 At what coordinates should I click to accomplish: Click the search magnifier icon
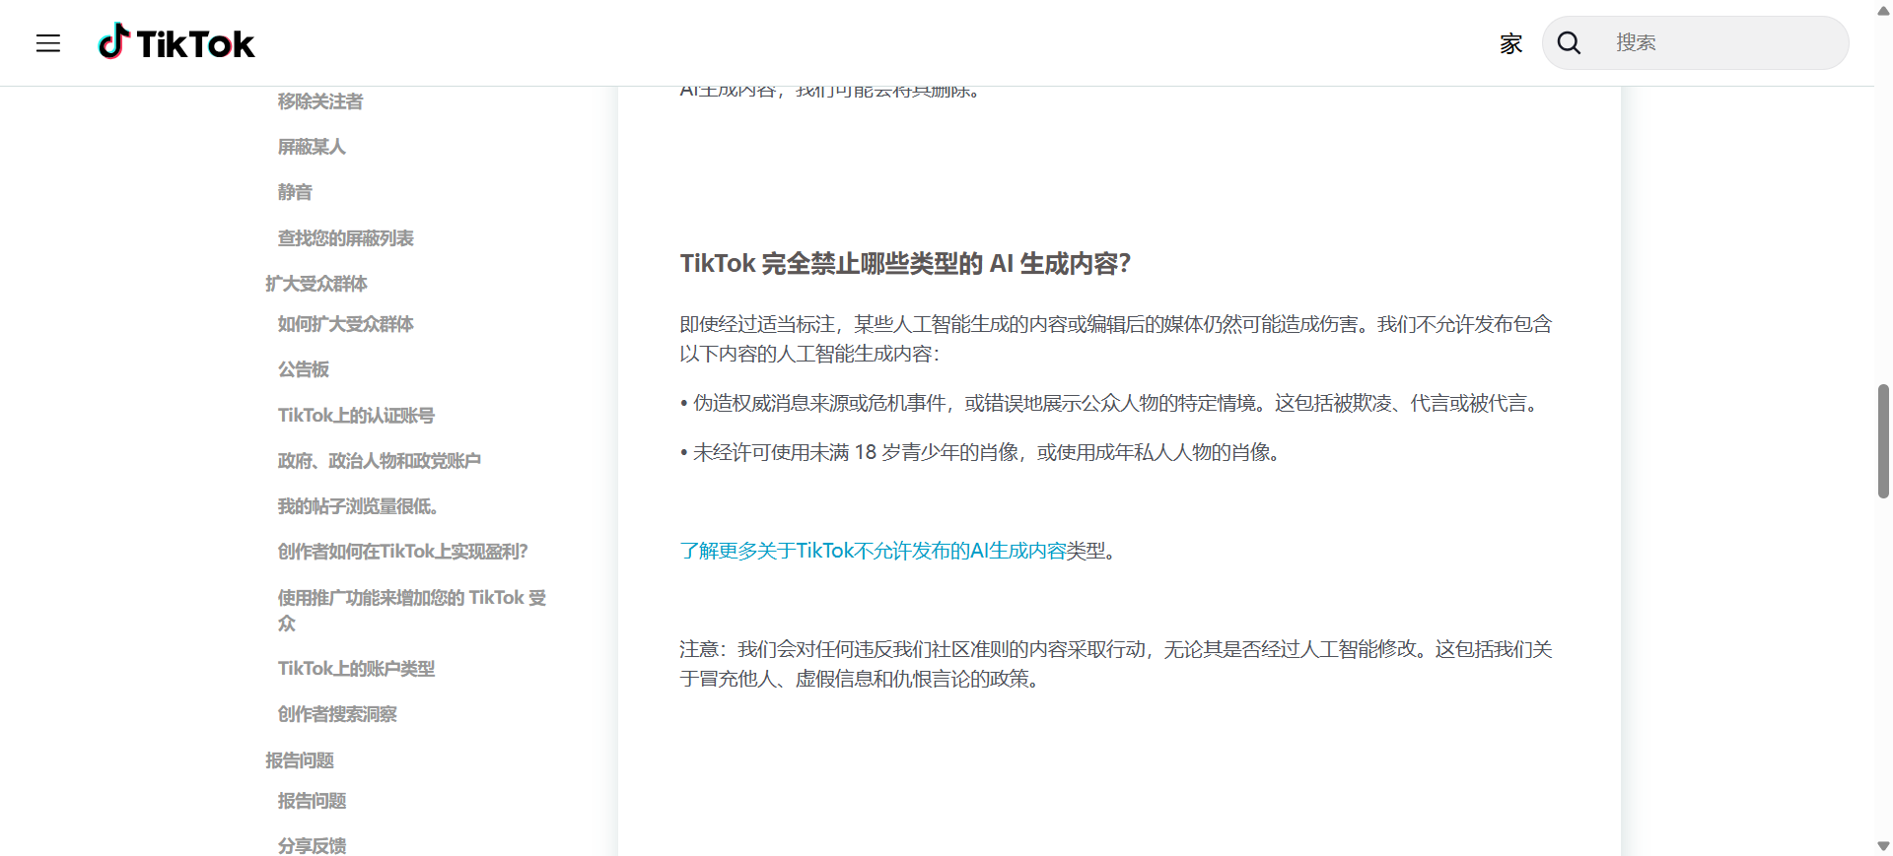tap(1569, 42)
